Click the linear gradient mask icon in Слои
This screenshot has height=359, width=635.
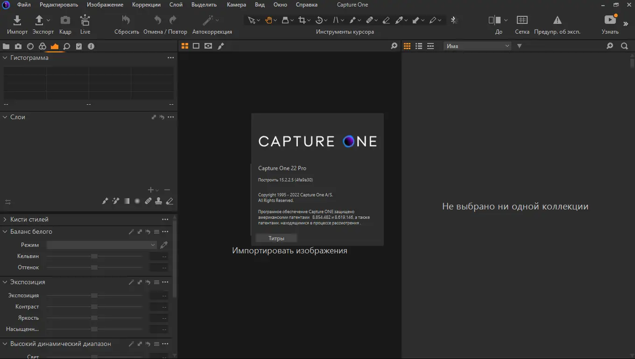tap(127, 201)
